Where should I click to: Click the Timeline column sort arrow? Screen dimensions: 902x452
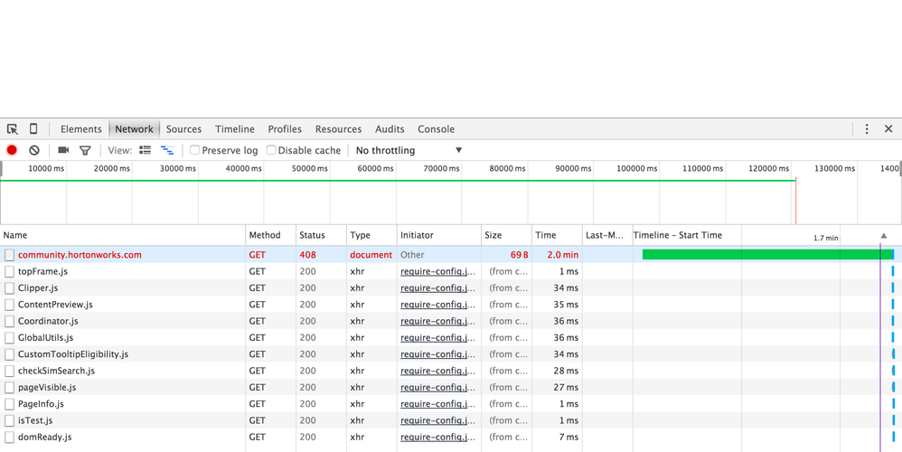[x=883, y=236]
